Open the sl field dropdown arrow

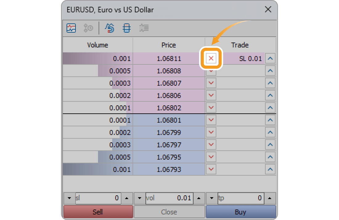pos(69,198)
